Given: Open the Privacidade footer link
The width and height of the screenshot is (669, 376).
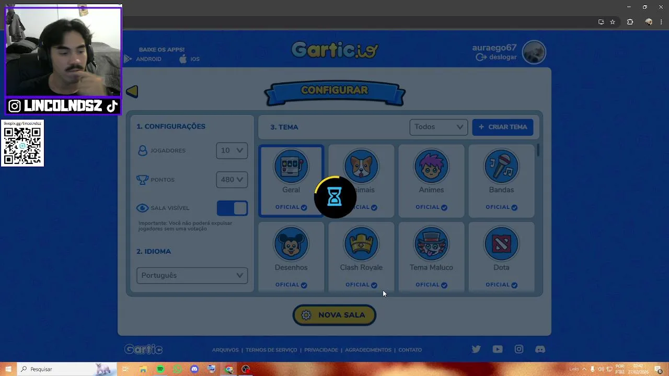Looking at the screenshot, I should [321, 350].
